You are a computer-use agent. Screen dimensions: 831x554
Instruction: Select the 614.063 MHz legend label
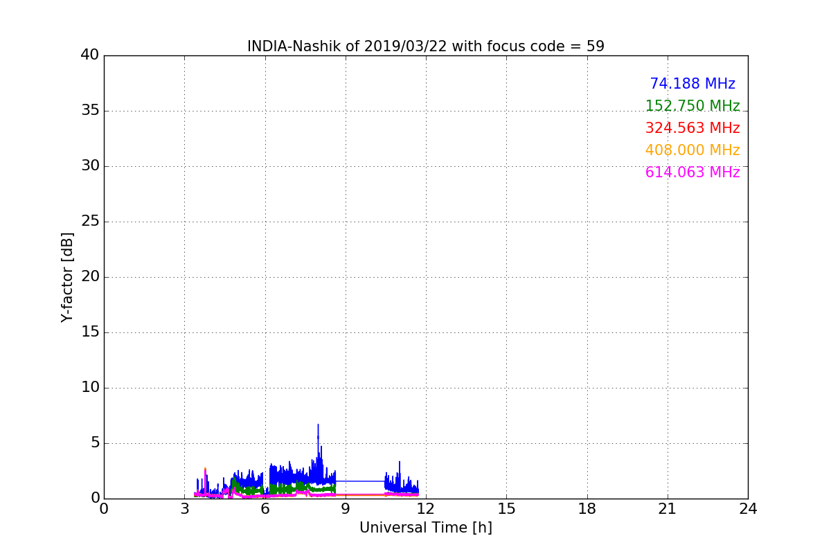pos(692,172)
